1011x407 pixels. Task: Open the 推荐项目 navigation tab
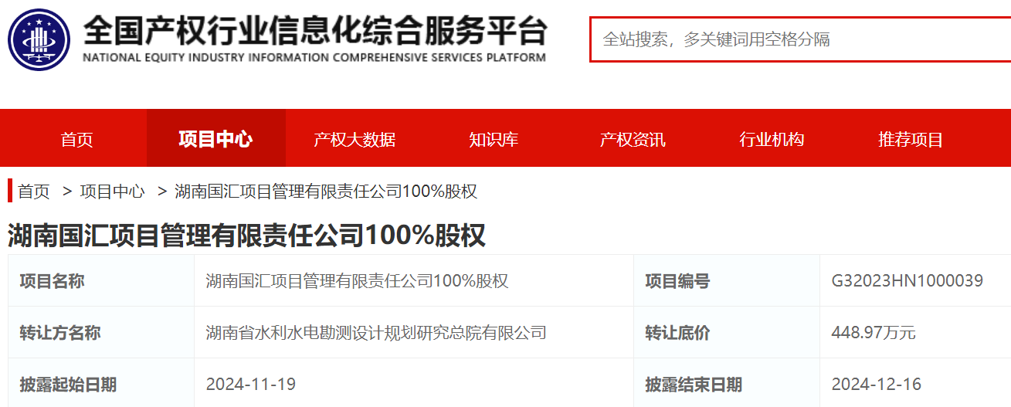911,140
